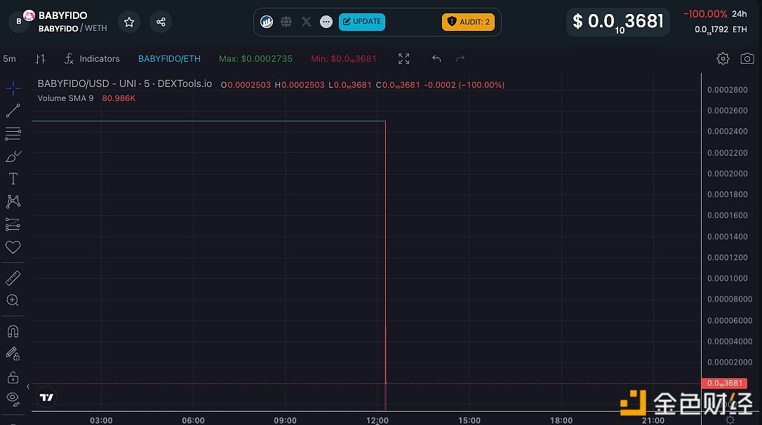The image size is (762, 425).
Task: Share the BABYFIDO pair
Action: click(161, 22)
